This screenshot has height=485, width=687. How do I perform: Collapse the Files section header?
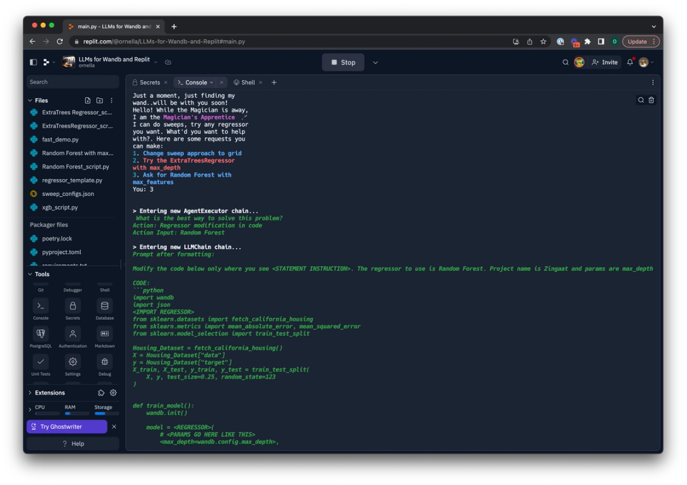30,100
